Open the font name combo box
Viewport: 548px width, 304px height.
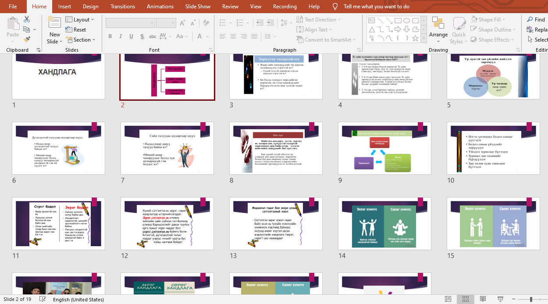(x=130, y=23)
